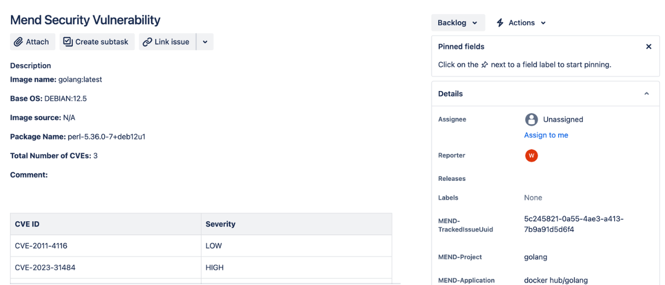Click the red reporter avatar 'W'
Viewport: 665px width, 285px height.
pyautogui.click(x=531, y=156)
